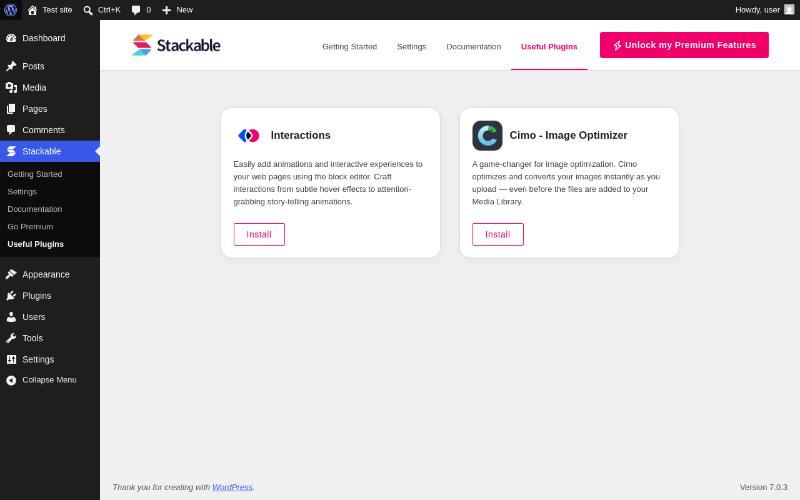Install the Interactions plugin
The image size is (800, 500).
tap(259, 234)
